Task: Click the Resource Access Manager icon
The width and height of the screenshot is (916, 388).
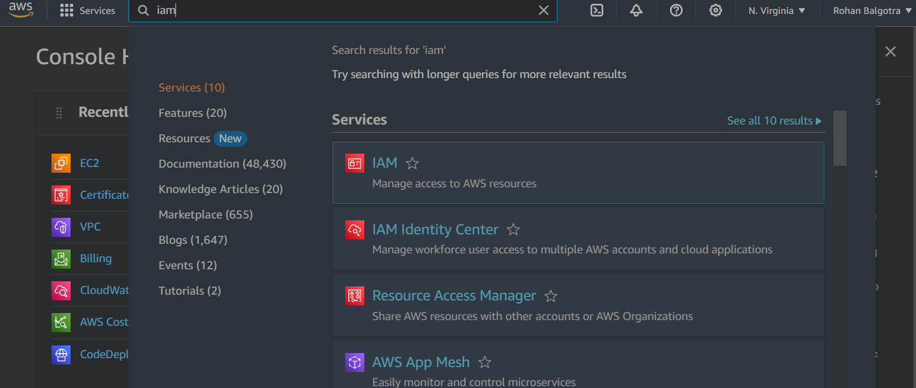Action: (x=355, y=295)
